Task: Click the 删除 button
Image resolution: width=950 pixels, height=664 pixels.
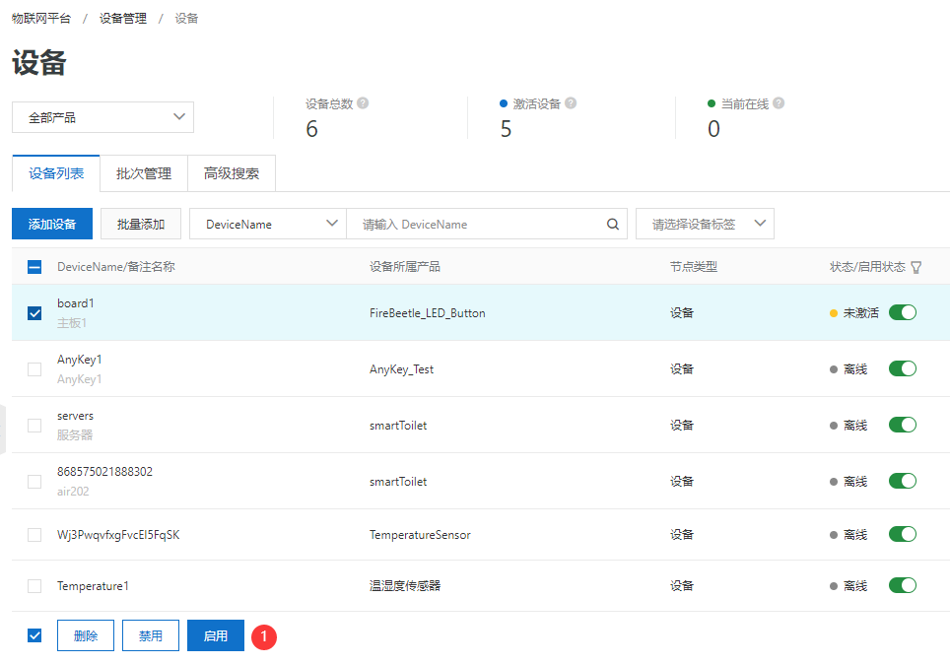Action: 86,635
